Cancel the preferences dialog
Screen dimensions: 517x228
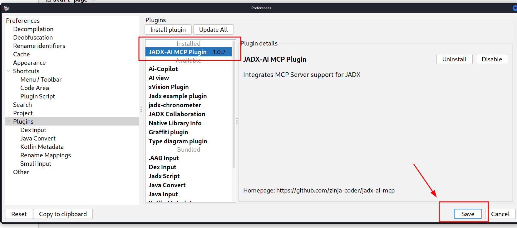[500, 214]
